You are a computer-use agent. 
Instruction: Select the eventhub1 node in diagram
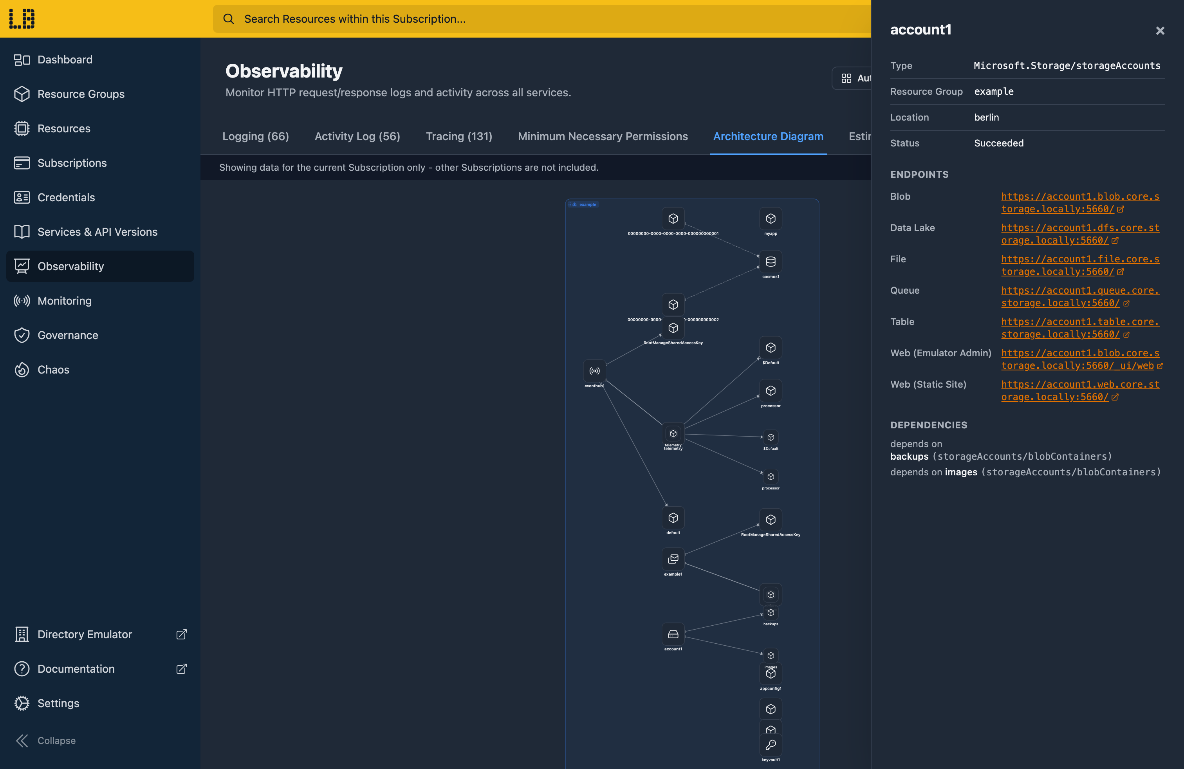click(594, 371)
